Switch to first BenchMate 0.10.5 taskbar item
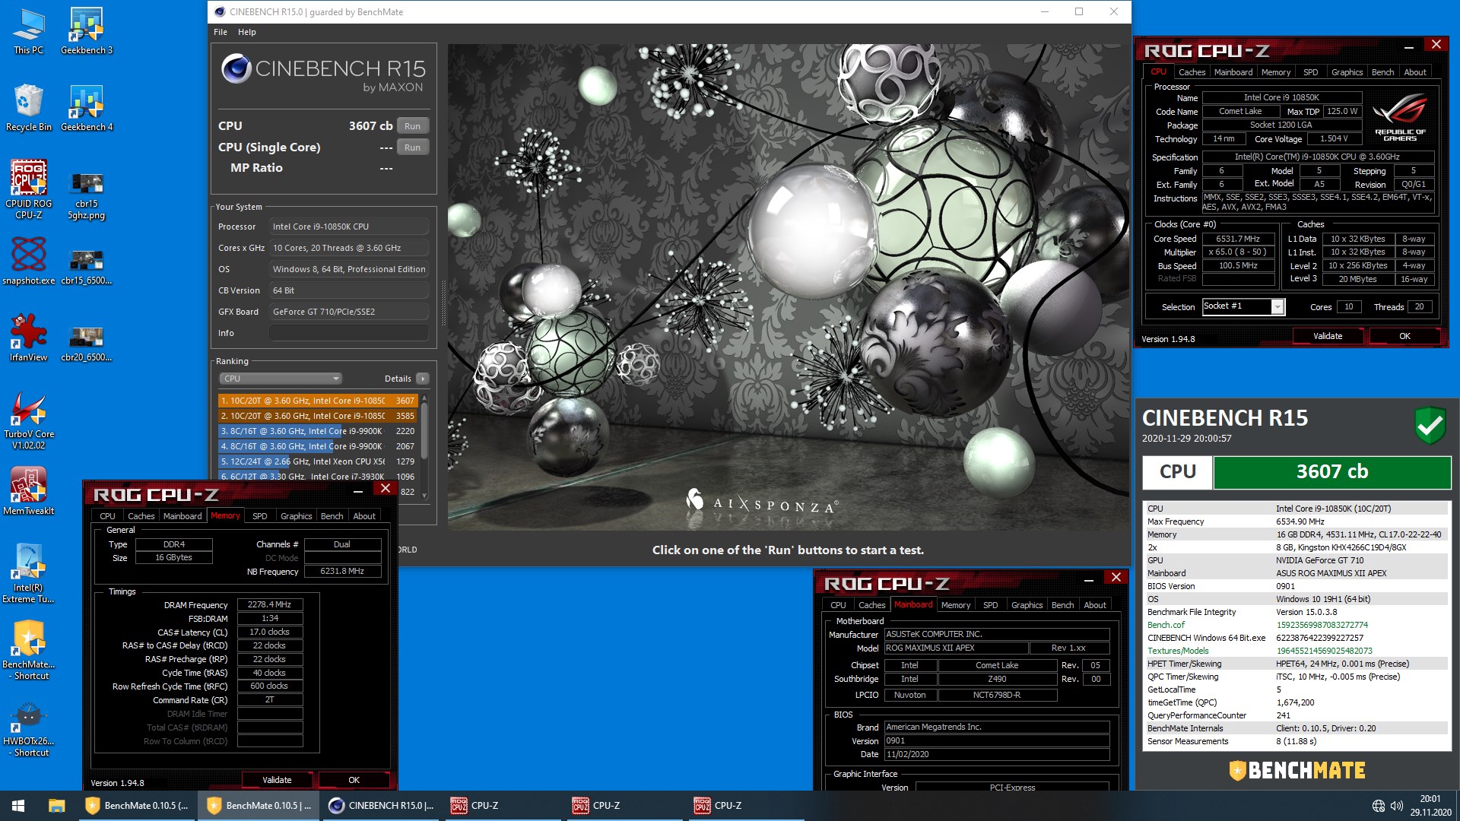 137,806
